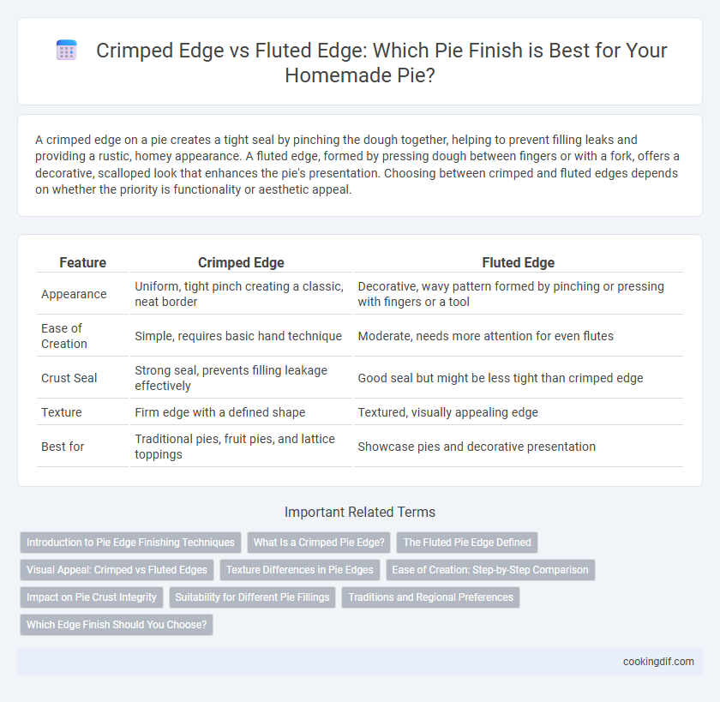Click the Important Related Terms heading
The width and height of the screenshot is (720, 702).
pos(360,512)
